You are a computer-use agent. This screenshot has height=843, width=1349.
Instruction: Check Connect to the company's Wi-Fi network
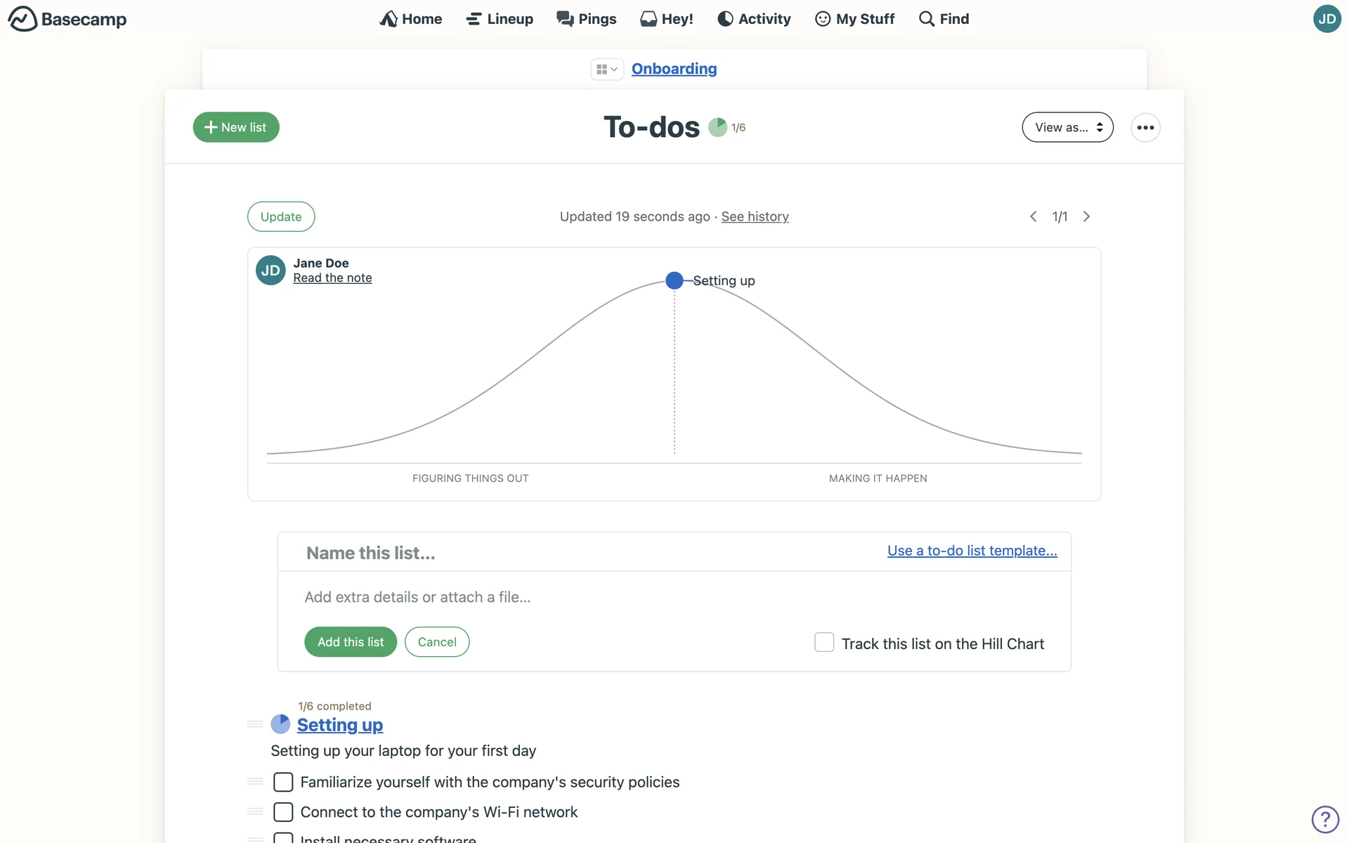coord(283,812)
